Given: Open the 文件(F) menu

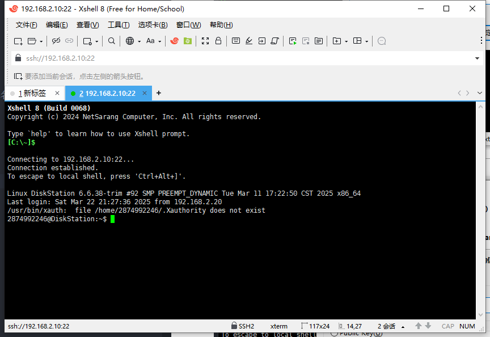Looking at the screenshot, I should 26,25.
